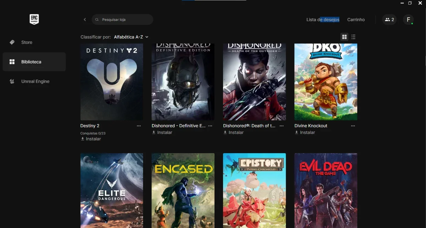This screenshot has height=228, width=426.
Task: Switch to grid view layout
Action: 344,37
